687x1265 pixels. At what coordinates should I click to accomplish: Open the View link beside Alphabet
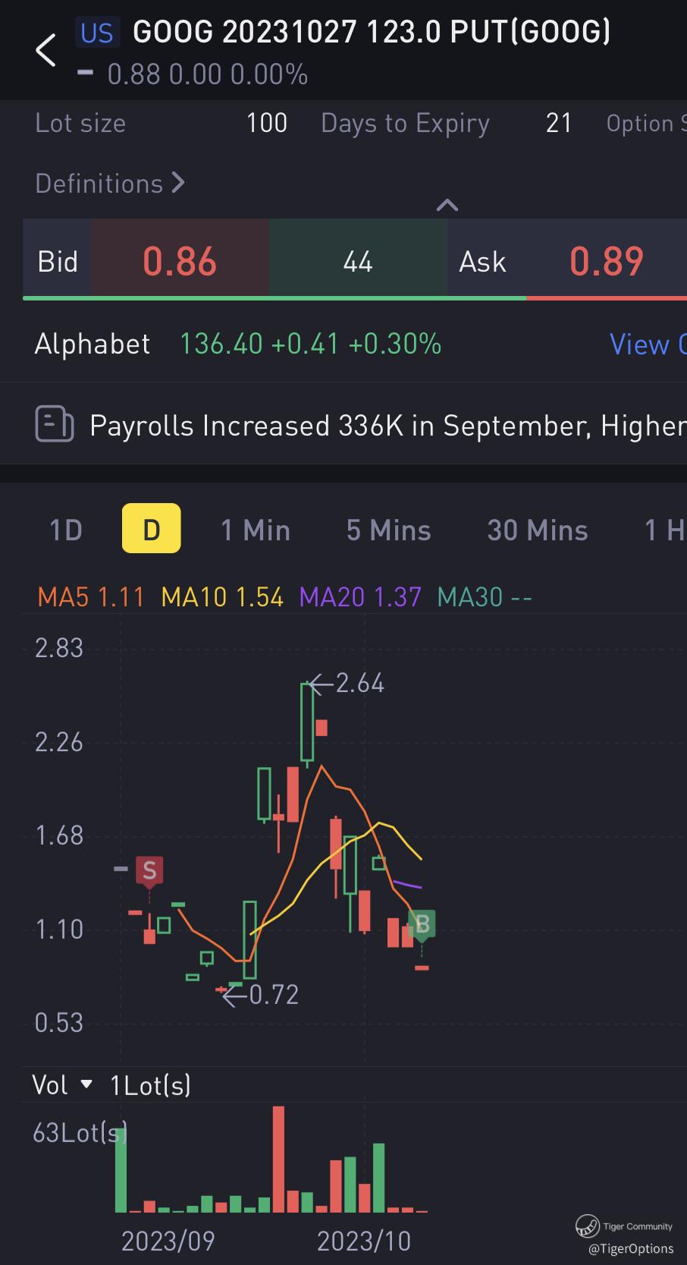coord(648,345)
